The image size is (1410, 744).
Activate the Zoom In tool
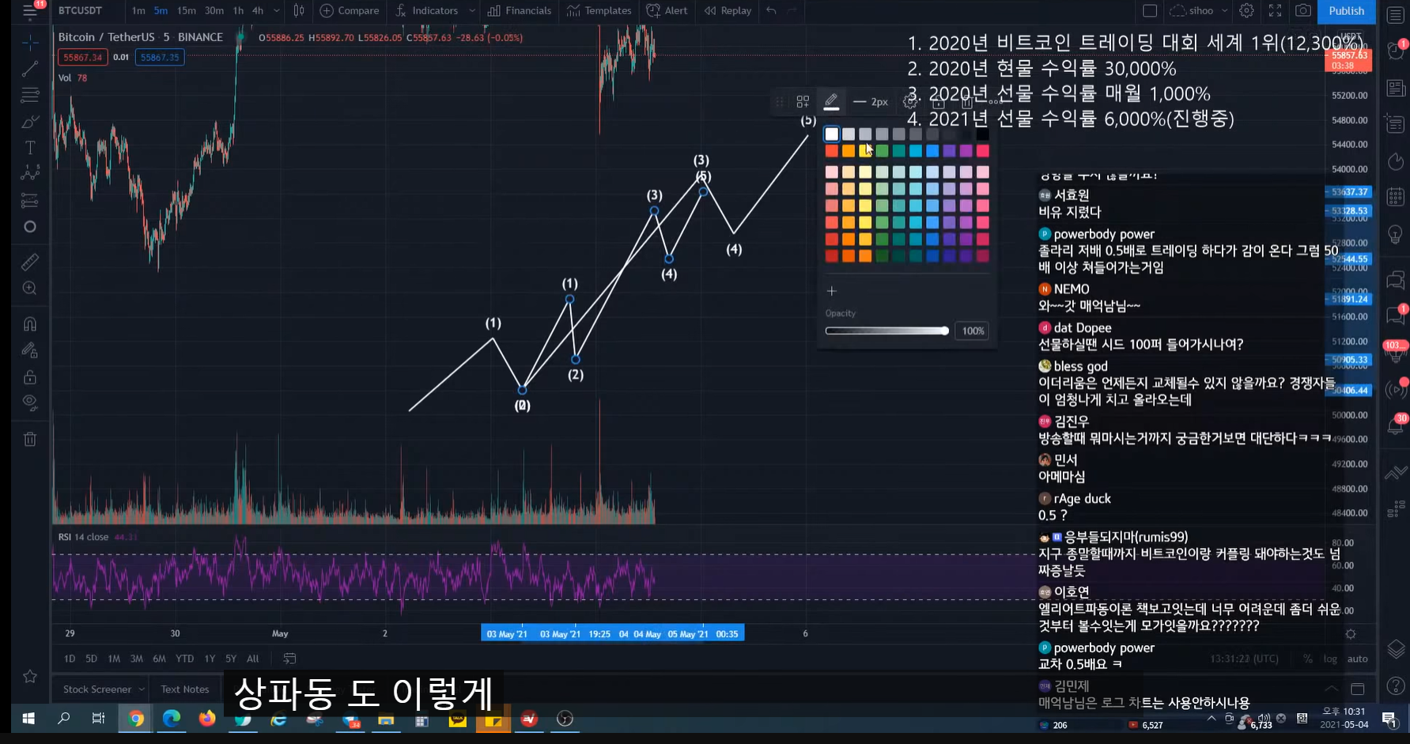point(30,289)
